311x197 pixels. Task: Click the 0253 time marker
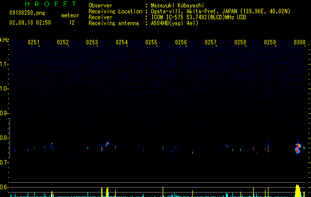click(x=92, y=42)
